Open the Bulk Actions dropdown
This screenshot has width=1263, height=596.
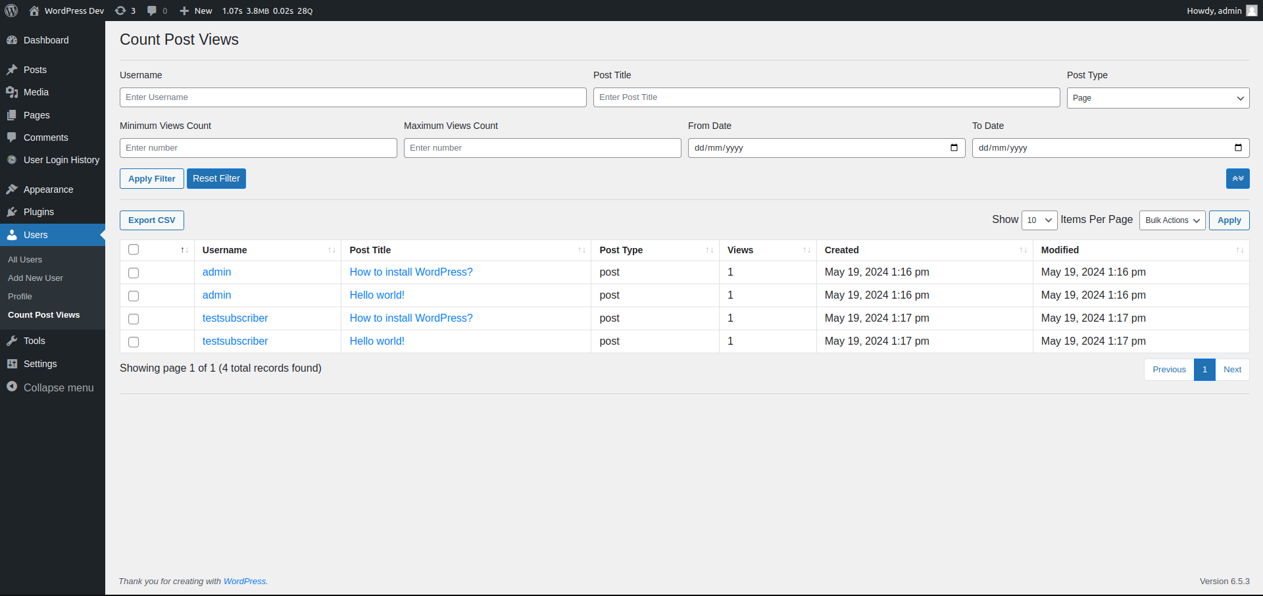(1172, 220)
